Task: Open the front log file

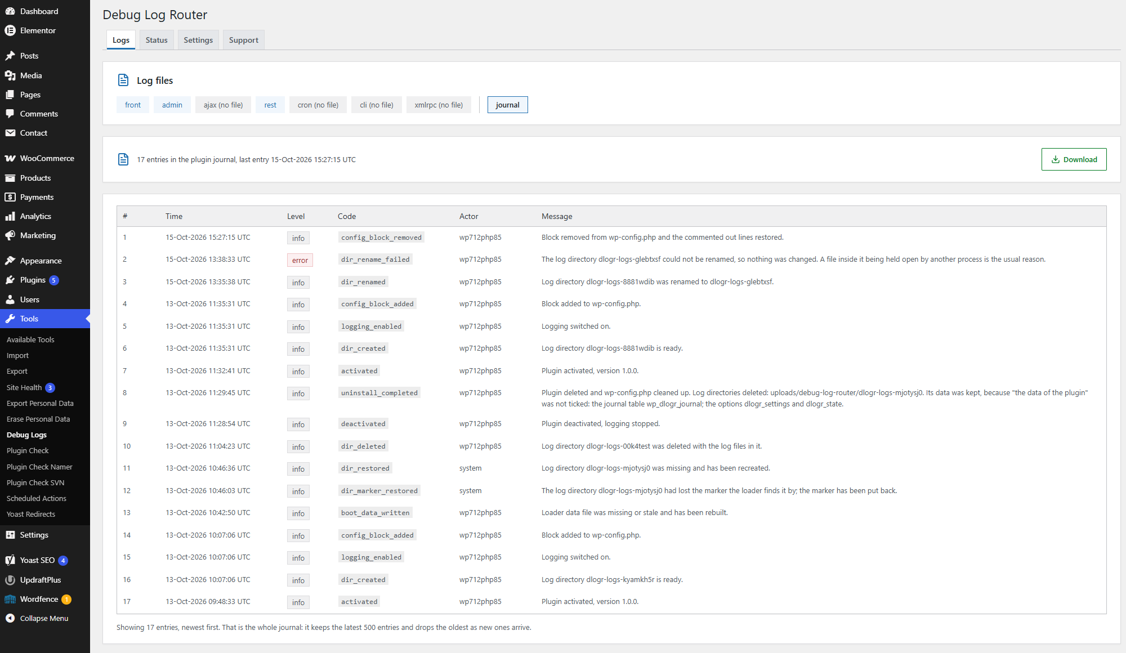Action: point(133,105)
